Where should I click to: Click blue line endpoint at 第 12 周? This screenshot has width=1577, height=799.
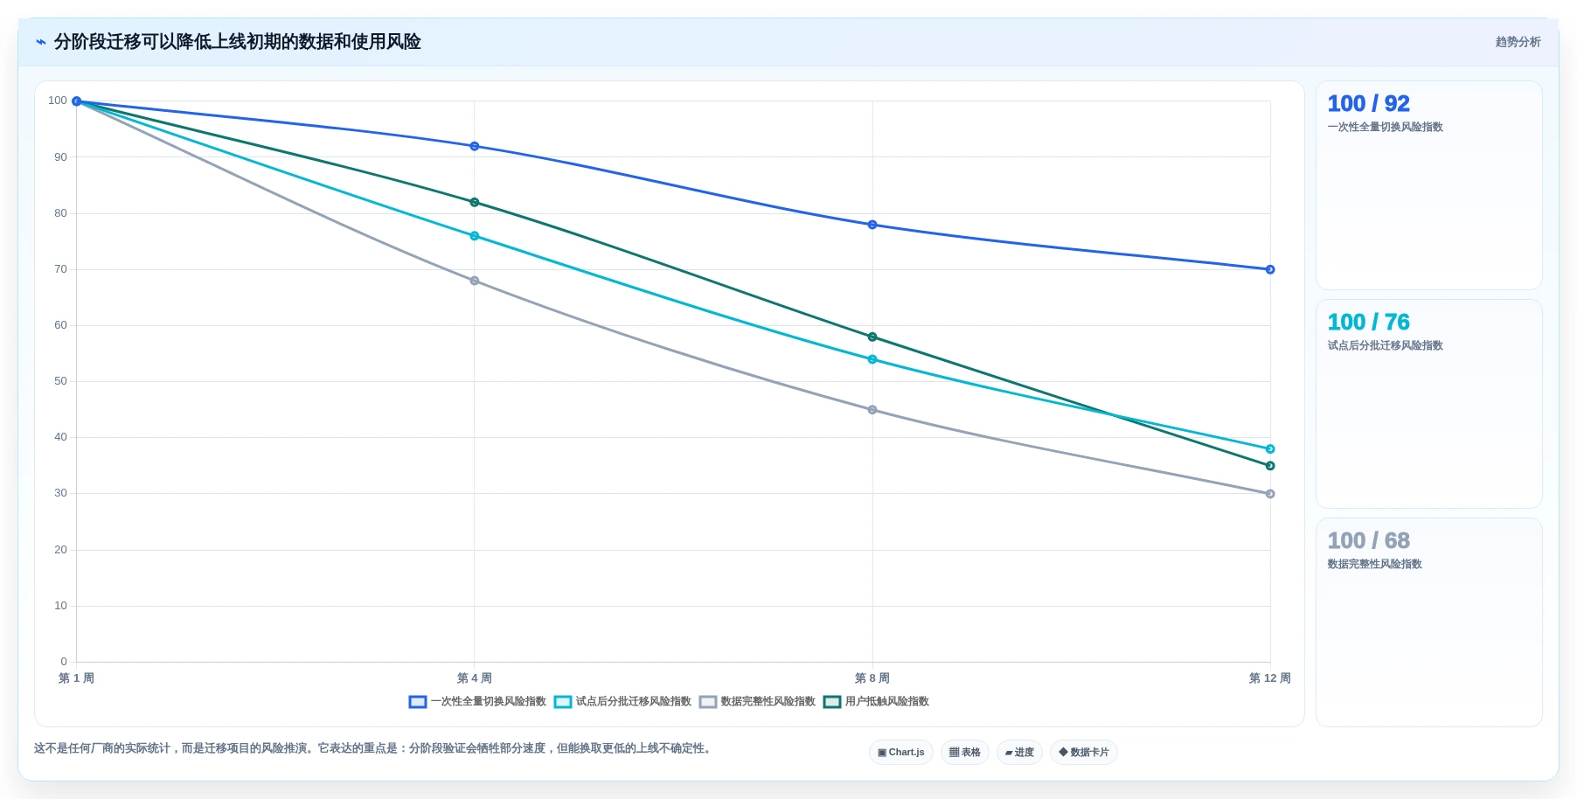(x=1270, y=269)
